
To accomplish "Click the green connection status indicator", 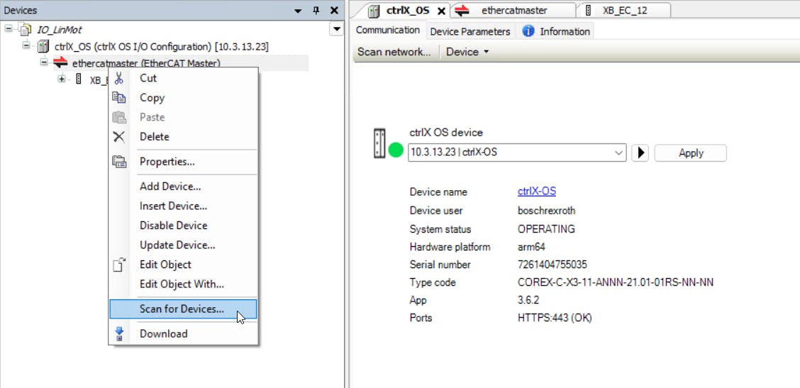I will [396, 151].
